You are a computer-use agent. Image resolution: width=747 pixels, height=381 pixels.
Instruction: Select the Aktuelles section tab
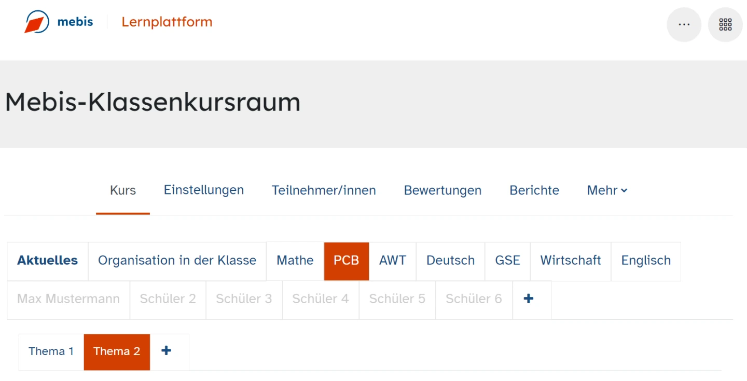click(x=48, y=260)
